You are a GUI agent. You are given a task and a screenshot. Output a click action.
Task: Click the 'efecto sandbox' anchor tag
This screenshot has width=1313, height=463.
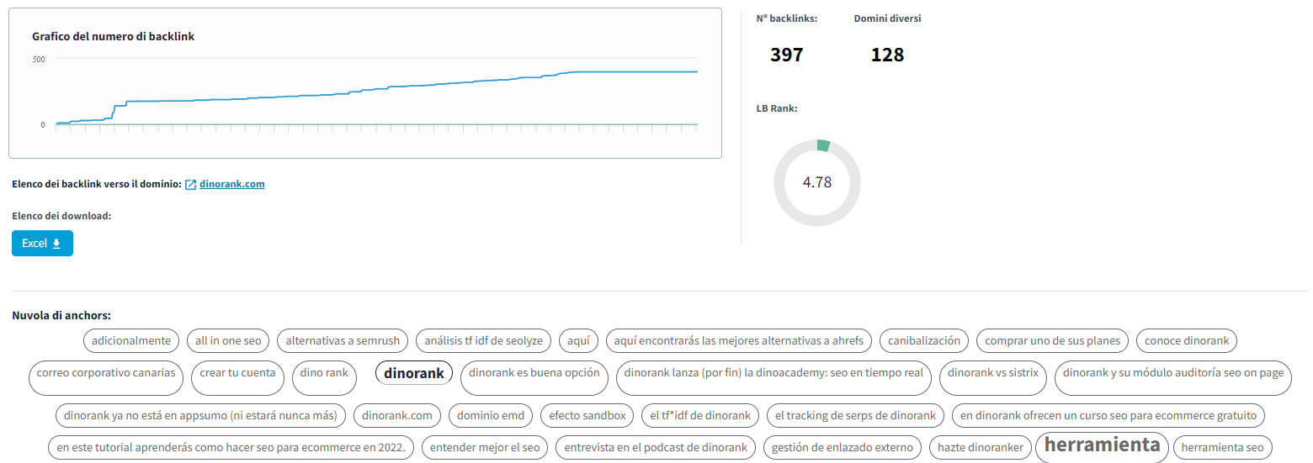(587, 415)
